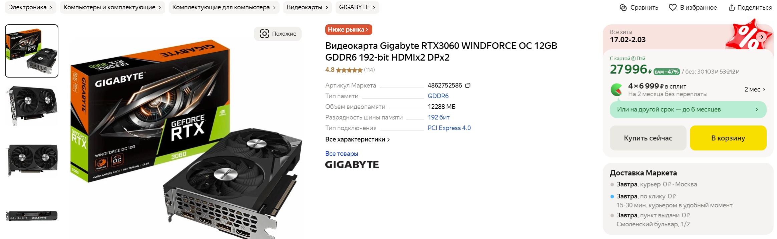Click Купить сейчас button
Image resolution: width=777 pixels, height=239 pixels.
[x=648, y=138]
